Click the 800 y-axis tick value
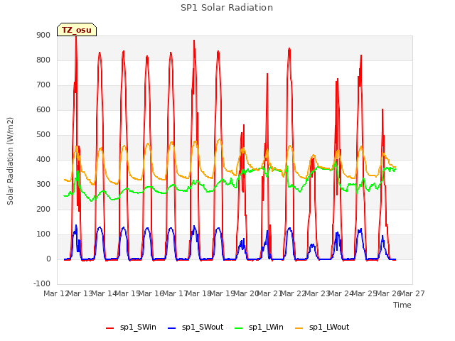 [43, 60]
